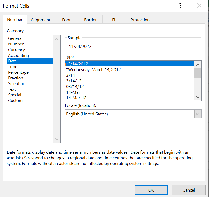Select *Wednesday, March 14, 2012 format
The width and height of the screenshot is (209, 197).
pyautogui.click(x=93, y=70)
